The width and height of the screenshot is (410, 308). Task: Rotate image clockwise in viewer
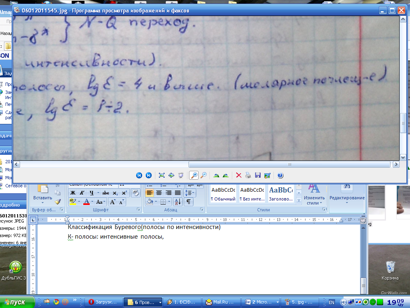click(x=216, y=176)
